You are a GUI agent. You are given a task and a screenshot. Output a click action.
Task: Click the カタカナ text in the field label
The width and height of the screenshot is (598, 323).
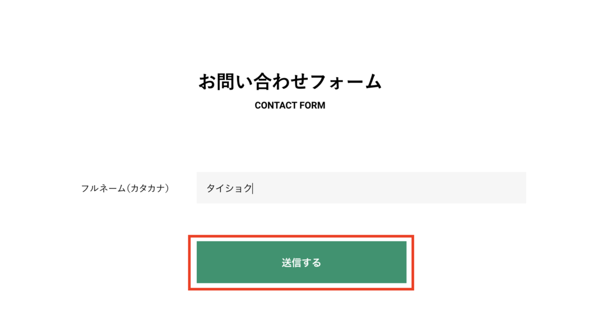click(x=148, y=188)
